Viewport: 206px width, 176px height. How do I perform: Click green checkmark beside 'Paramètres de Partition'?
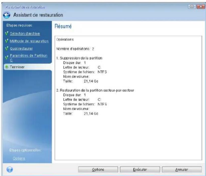(x=7, y=57)
